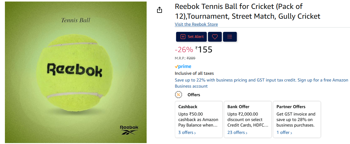The width and height of the screenshot is (350, 144).
Task: Click the Reebok Tennis Ball product title
Action: tap(247, 11)
